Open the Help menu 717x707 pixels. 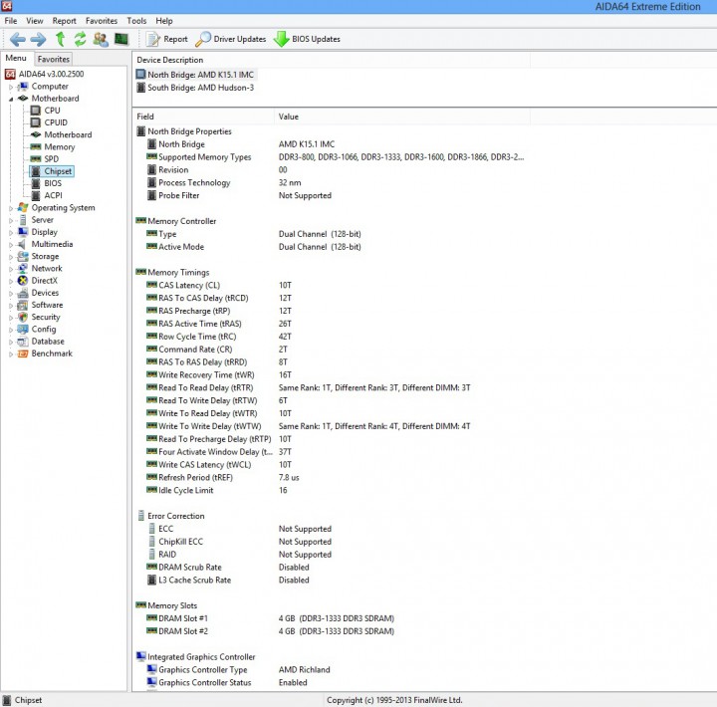point(164,21)
